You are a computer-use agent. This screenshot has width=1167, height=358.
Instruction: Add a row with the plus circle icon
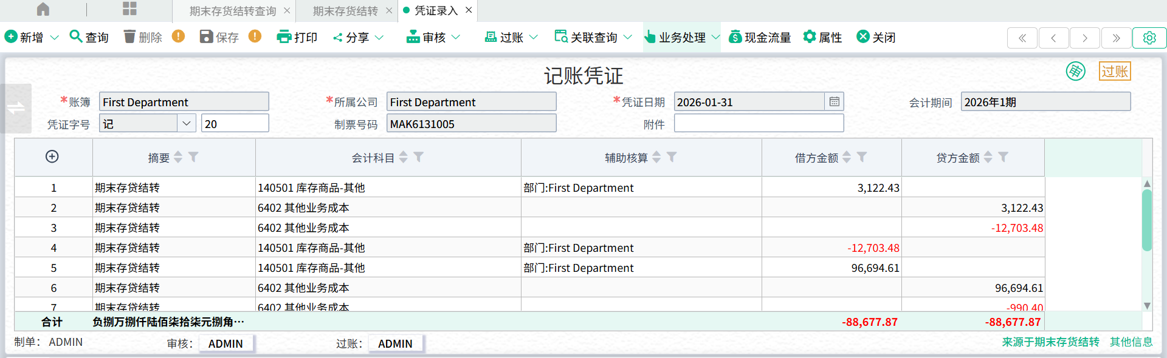(x=52, y=157)
